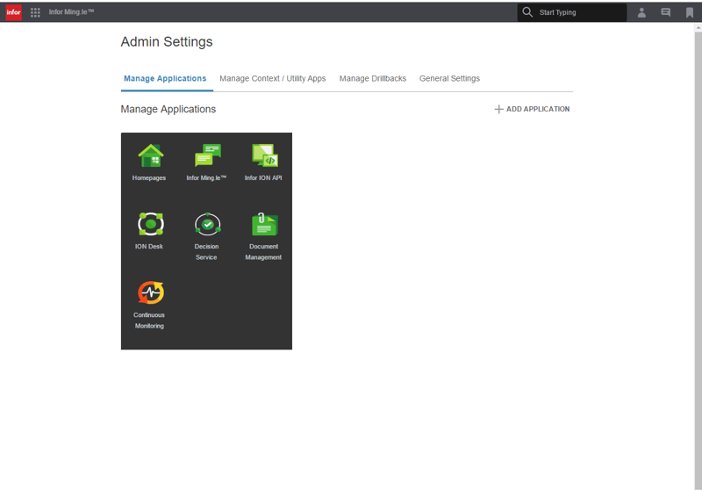The height and width of the screenshot is (490, 702).
Task: Switch to Manage Context / Utility Apps tab
Action: pos(272,79)
